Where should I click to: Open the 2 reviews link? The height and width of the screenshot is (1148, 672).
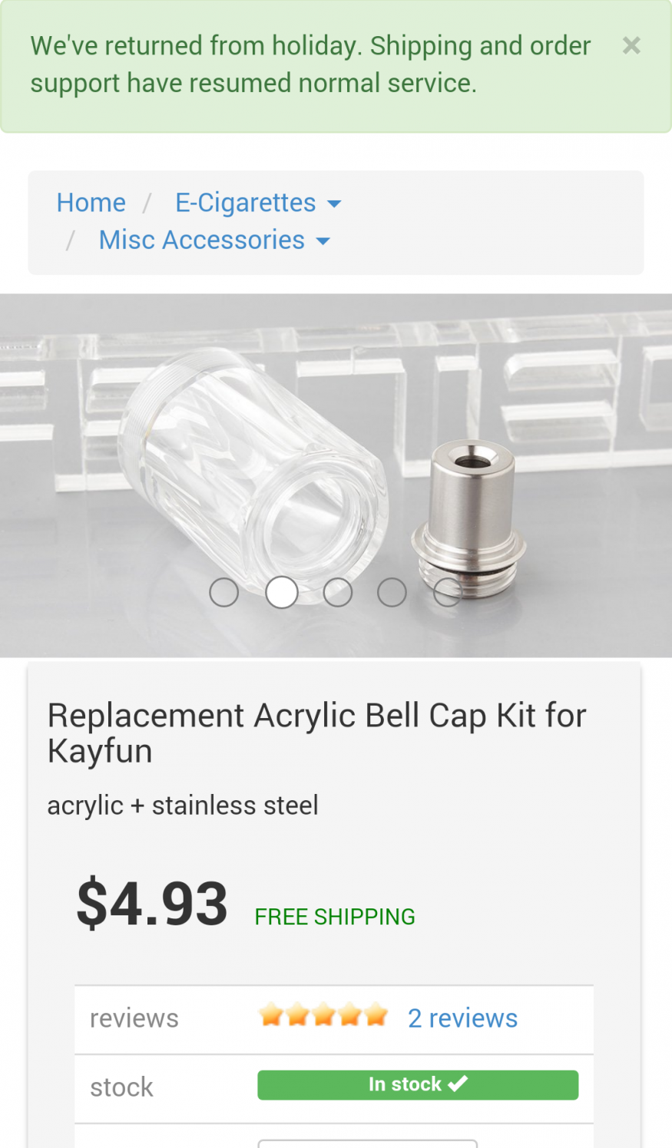(462, 1018)
